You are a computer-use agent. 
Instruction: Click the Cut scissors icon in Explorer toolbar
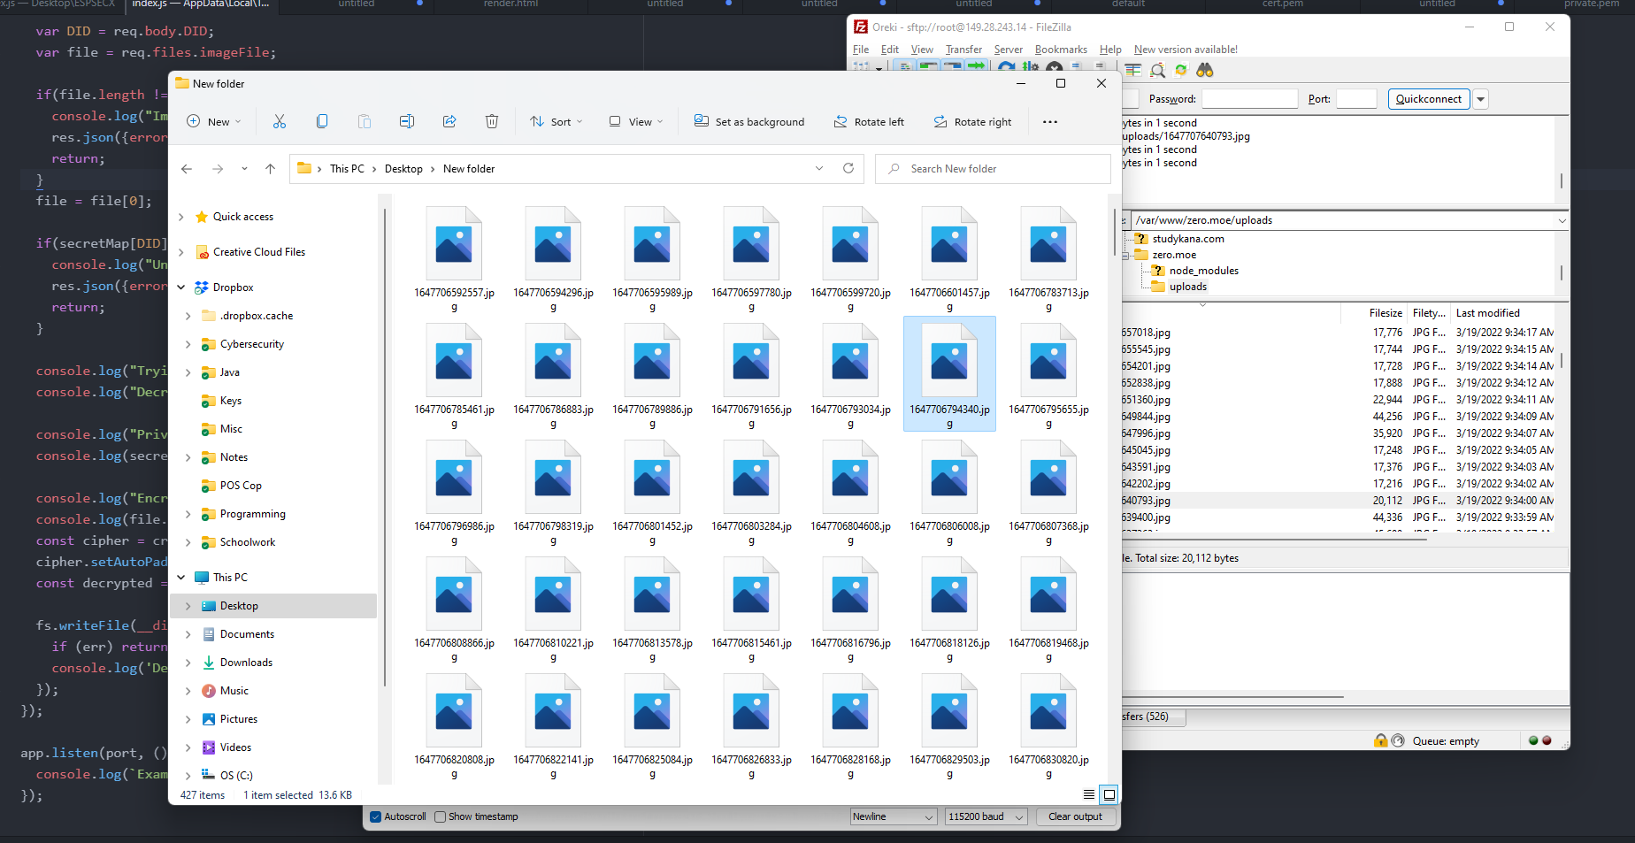280,121
